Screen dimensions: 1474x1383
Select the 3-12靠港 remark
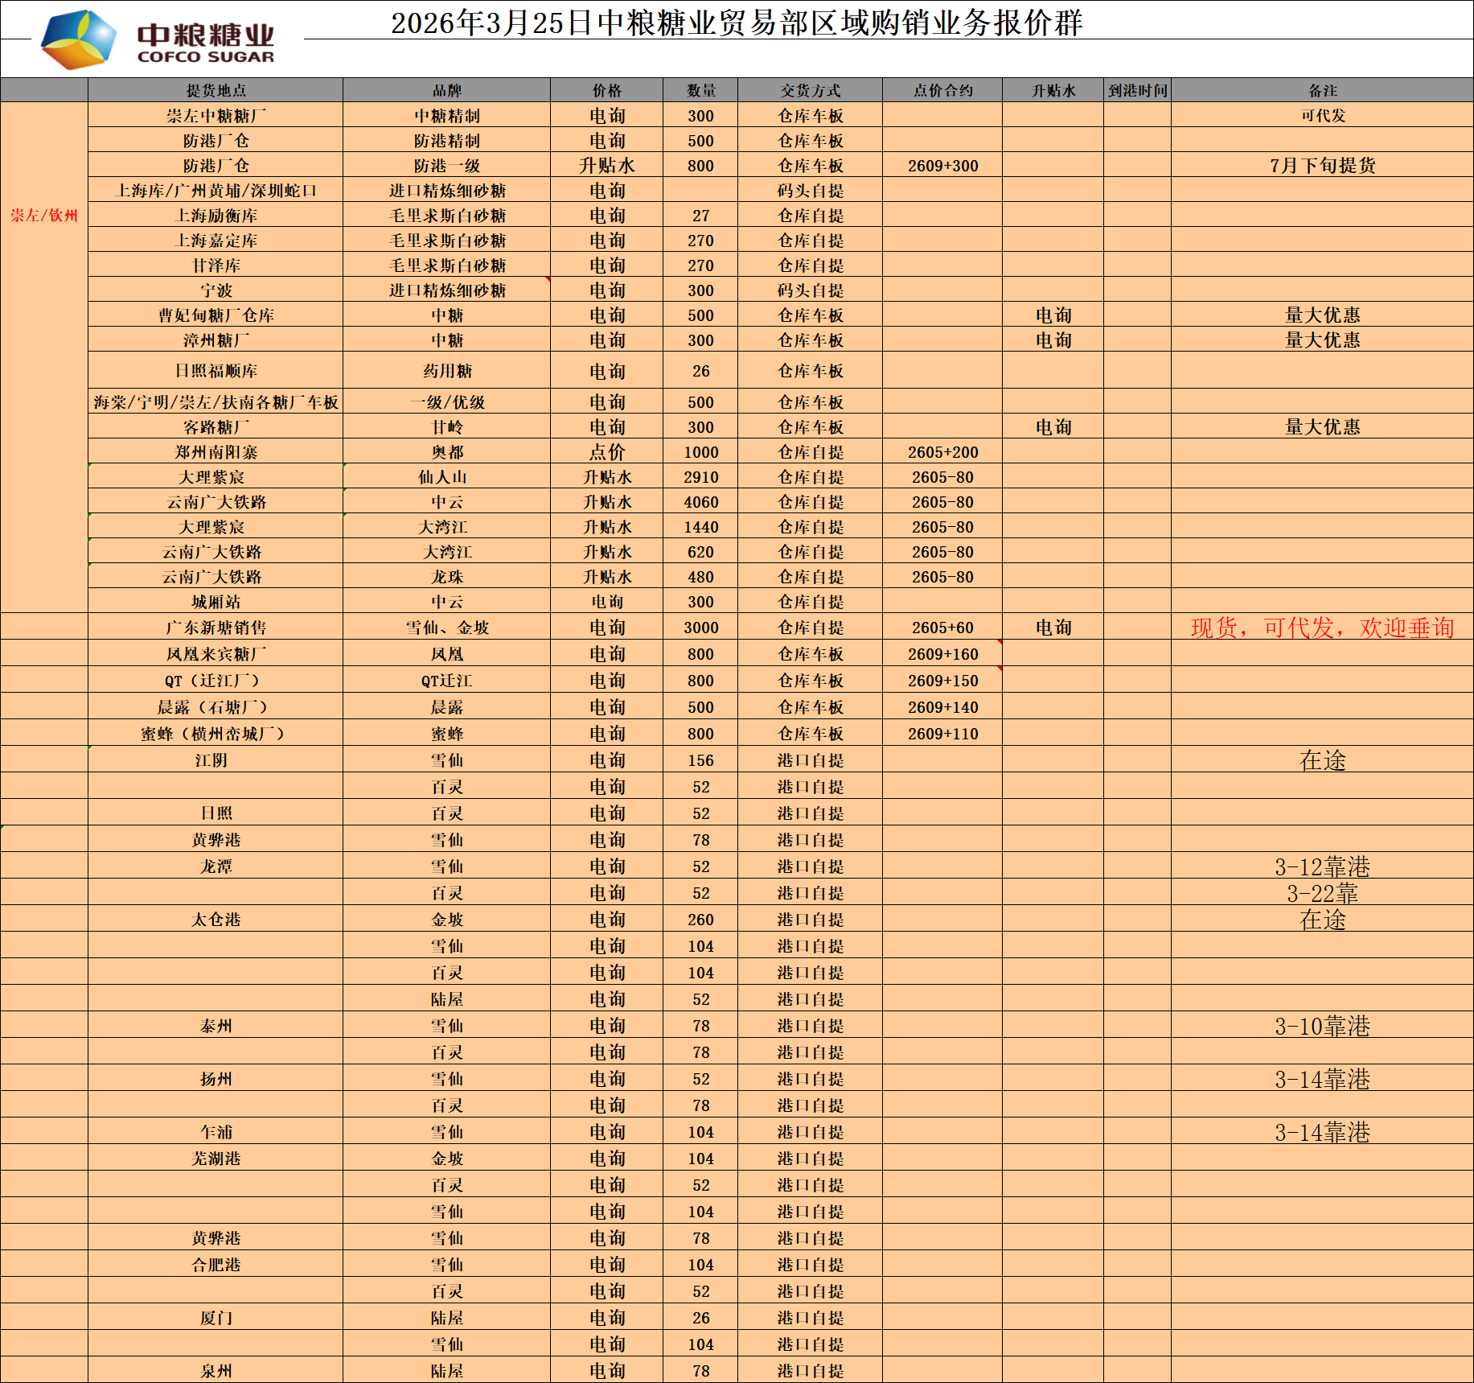point(1322,866)
